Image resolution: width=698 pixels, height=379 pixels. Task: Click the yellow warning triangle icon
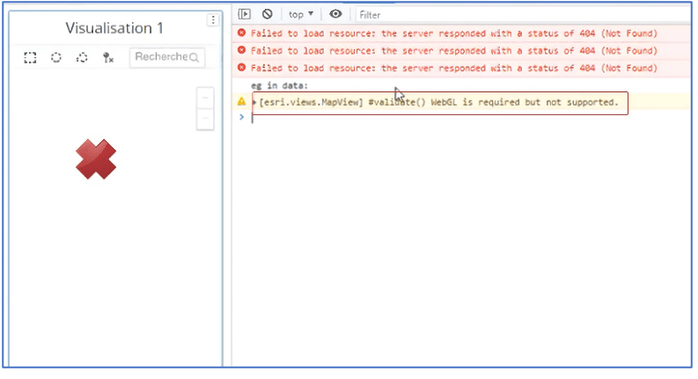(x=242, y=102)
